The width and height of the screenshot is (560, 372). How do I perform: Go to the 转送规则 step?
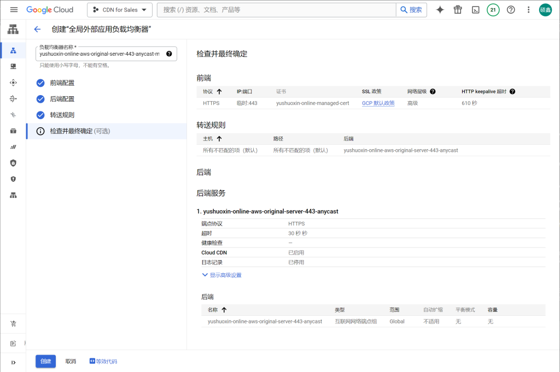click(62, 115)
